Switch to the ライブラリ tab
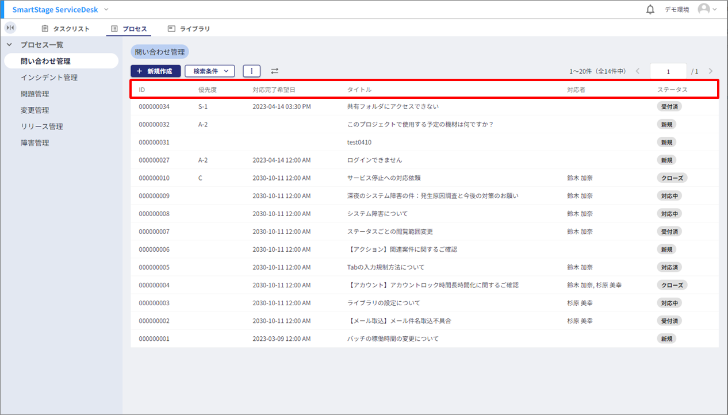This screenshot has width=728, height=415. pos(189,29)
